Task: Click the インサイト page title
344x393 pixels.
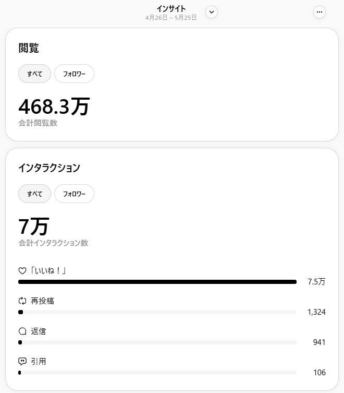Action: [171, 8]
